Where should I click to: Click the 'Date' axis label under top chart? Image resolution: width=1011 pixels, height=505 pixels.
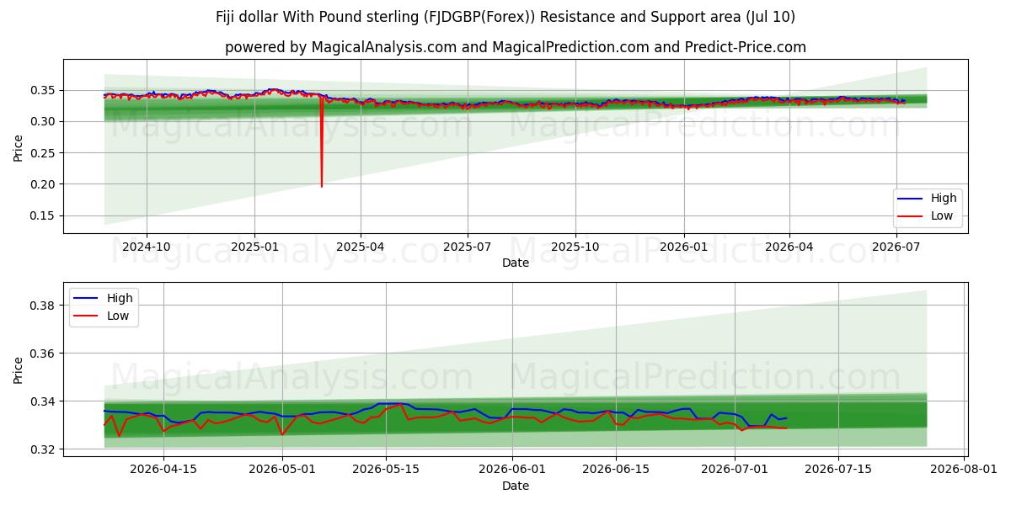click(x=516, y=263)
